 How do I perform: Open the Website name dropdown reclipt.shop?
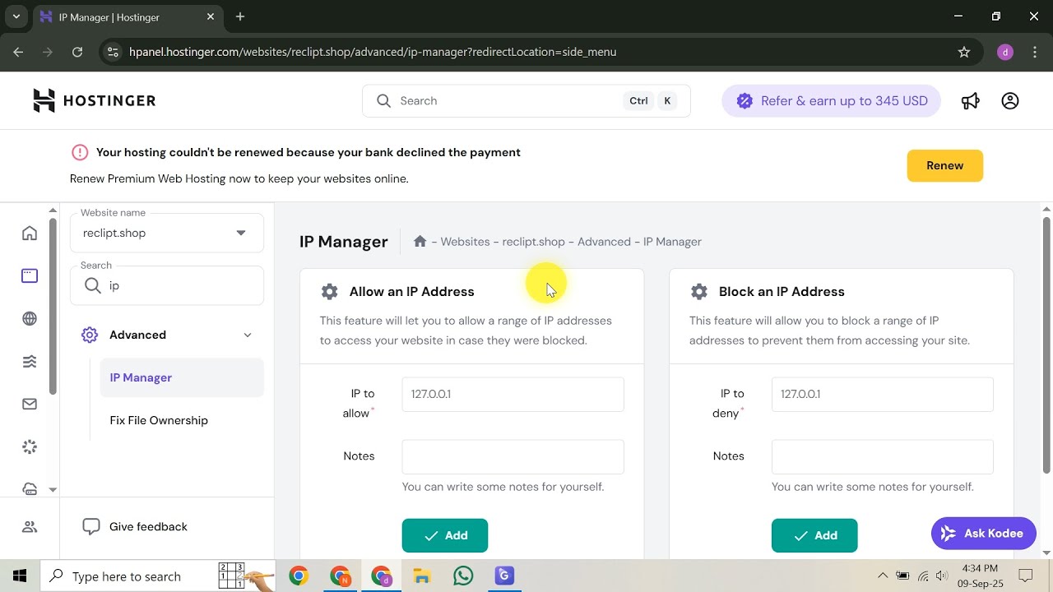tap(167, 233)
